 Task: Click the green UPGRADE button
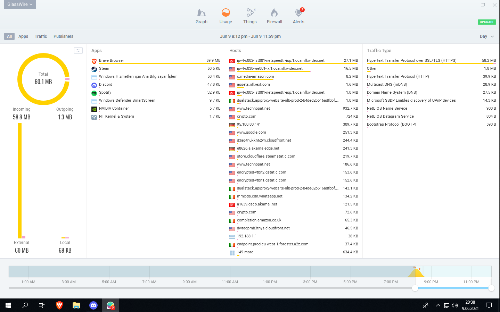point(487,22)
